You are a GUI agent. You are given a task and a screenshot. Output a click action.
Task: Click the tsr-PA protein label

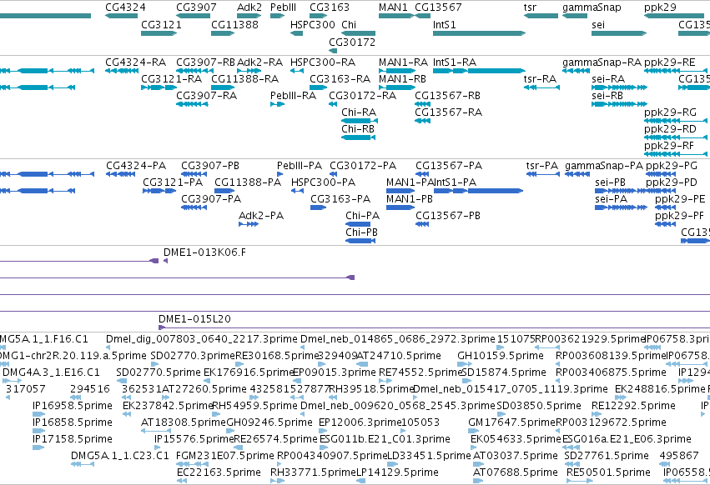pos(542,166)
